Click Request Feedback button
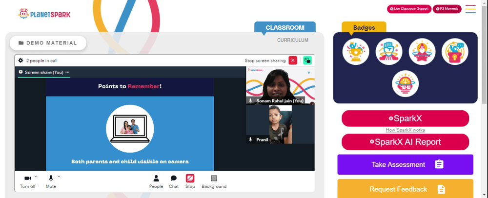488x198 pixels. click(405, 189)
